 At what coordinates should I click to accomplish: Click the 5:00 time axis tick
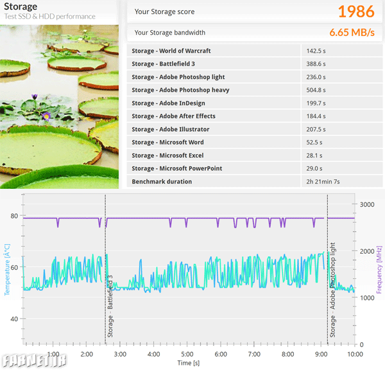point(187,355)
